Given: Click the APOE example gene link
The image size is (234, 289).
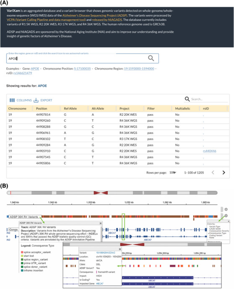Looking at the screenshot, I should [35, 69].
